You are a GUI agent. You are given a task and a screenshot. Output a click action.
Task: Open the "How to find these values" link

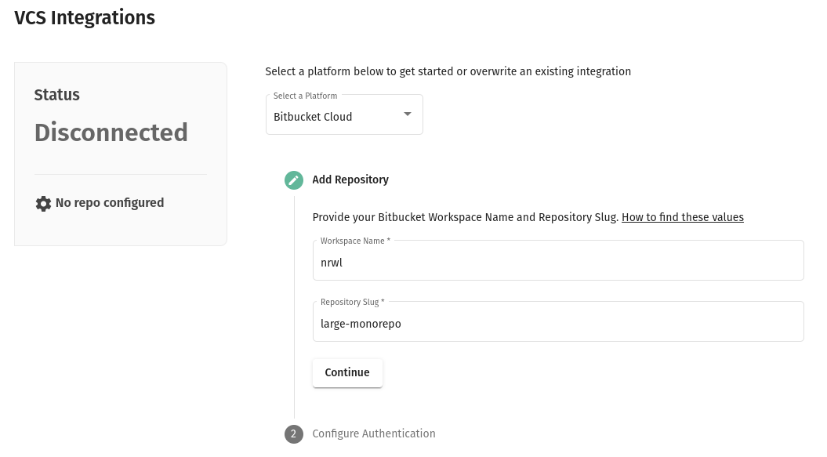(683, 217)
